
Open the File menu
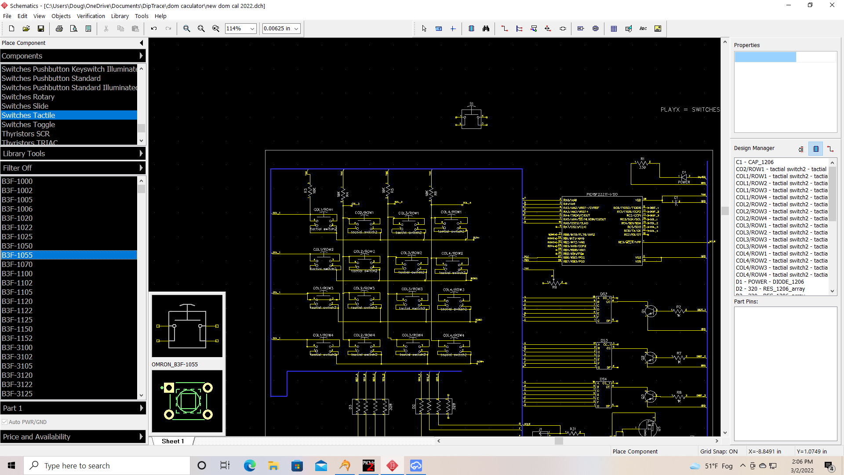pyautogui.click(x=7, y=16)
